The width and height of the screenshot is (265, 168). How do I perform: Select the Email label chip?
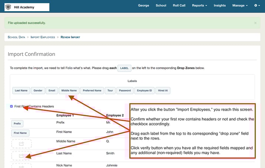click(x=52, y=91)
